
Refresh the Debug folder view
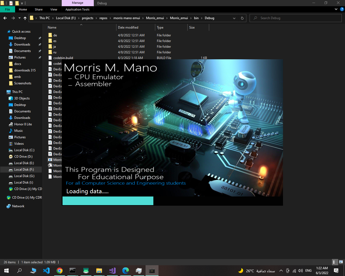(242, 18)
